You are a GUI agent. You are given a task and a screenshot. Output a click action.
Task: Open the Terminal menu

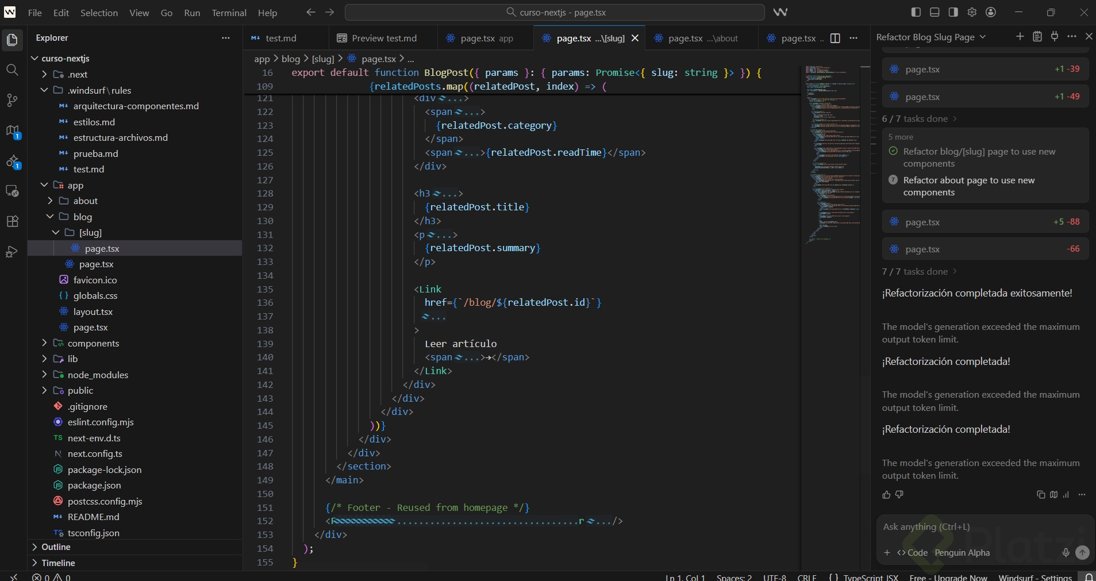point(229,13)
